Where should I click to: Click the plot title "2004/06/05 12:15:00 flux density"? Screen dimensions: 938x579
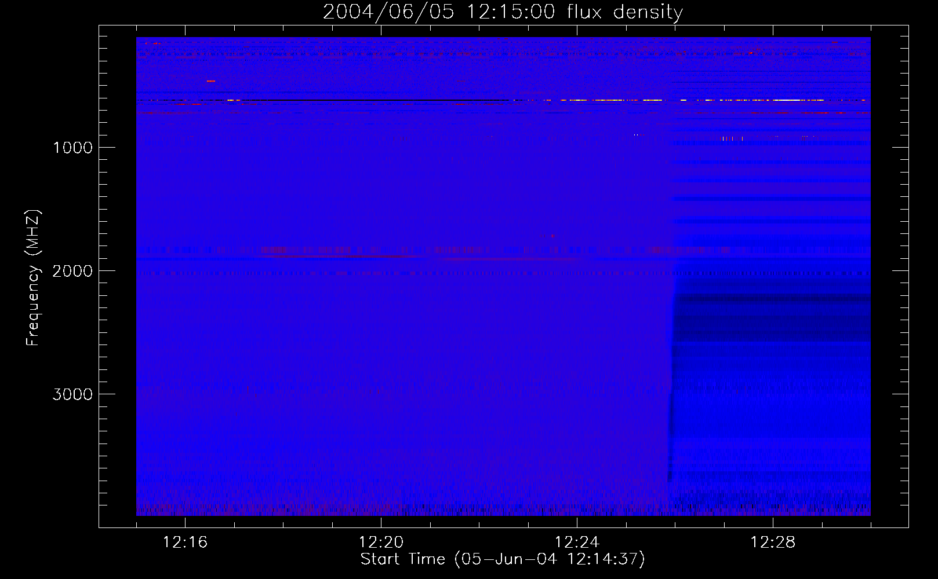pos(503,12)
